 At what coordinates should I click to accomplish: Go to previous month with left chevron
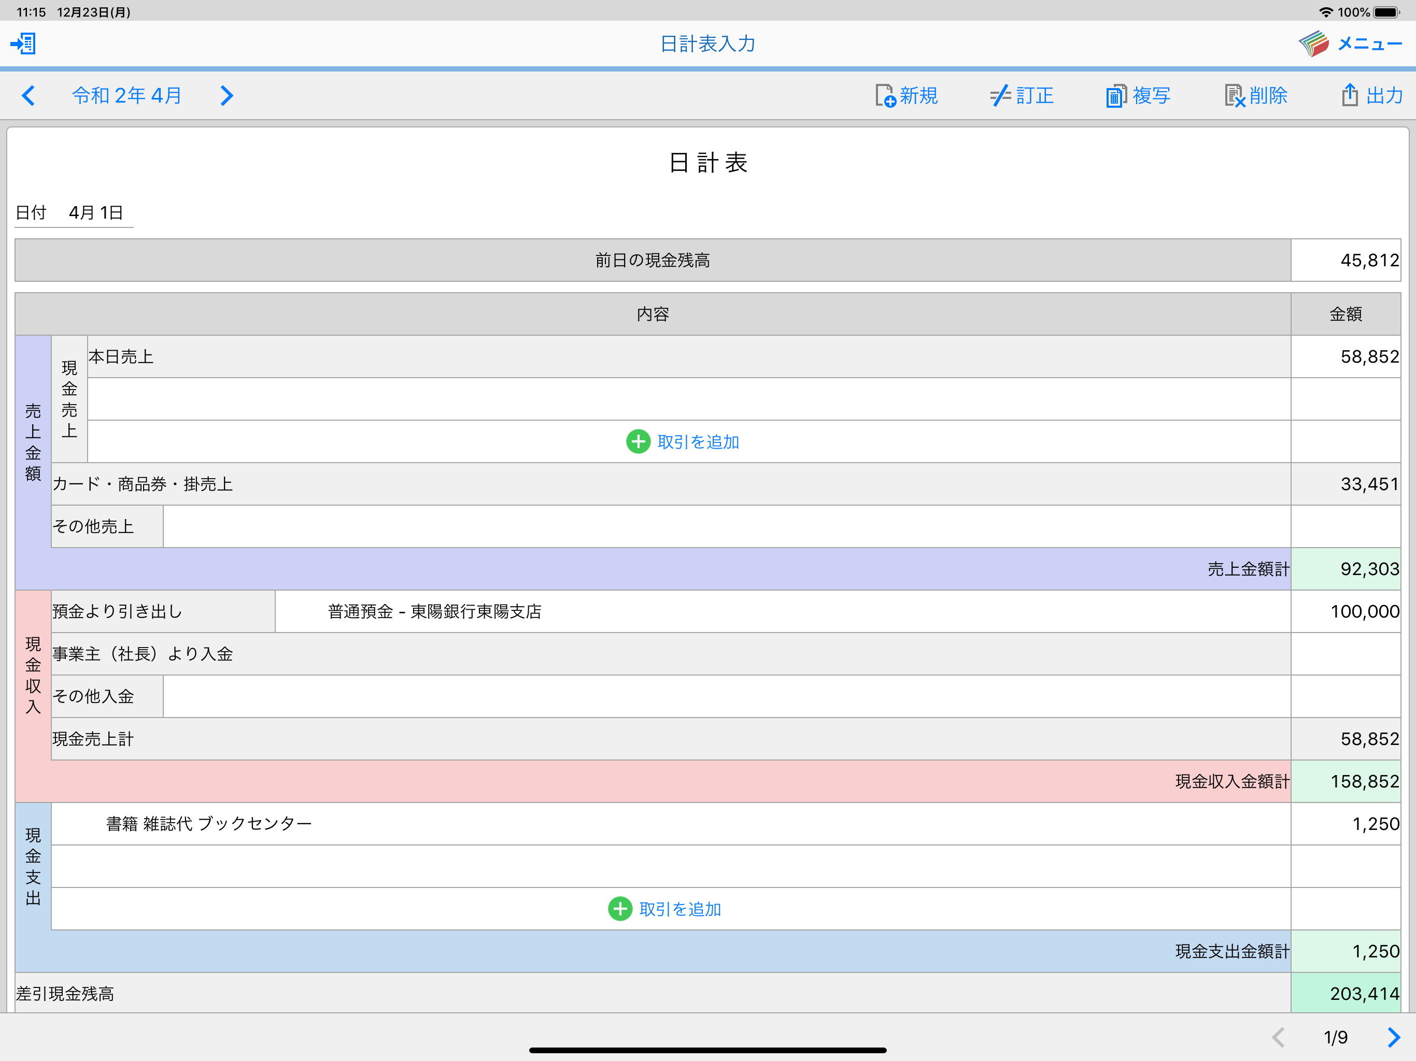tap(28, 95)
